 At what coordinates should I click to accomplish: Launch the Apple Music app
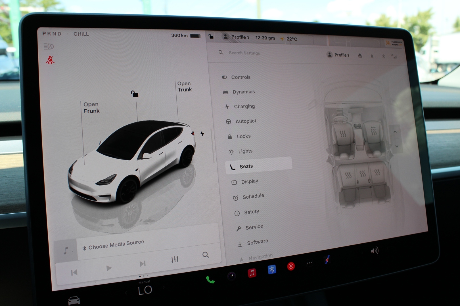252,273
